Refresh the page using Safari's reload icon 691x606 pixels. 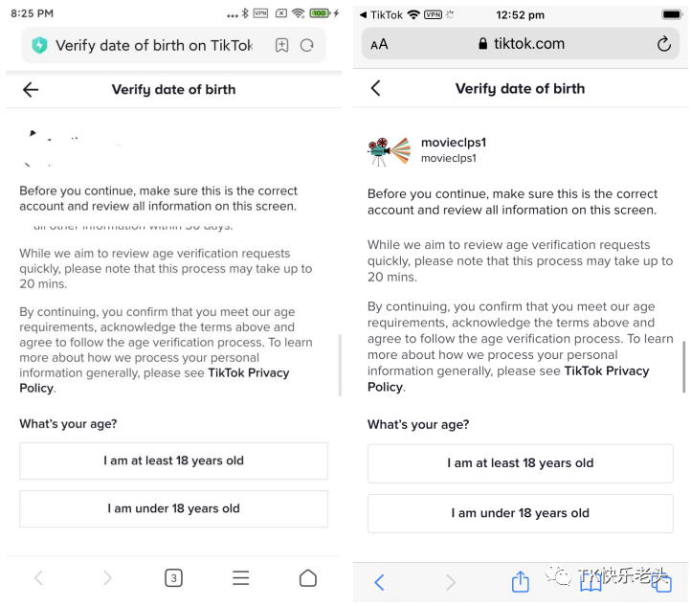point(664,44)
